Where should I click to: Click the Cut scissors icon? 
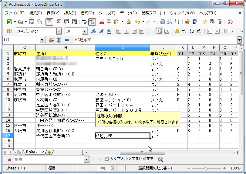[102, 22]
